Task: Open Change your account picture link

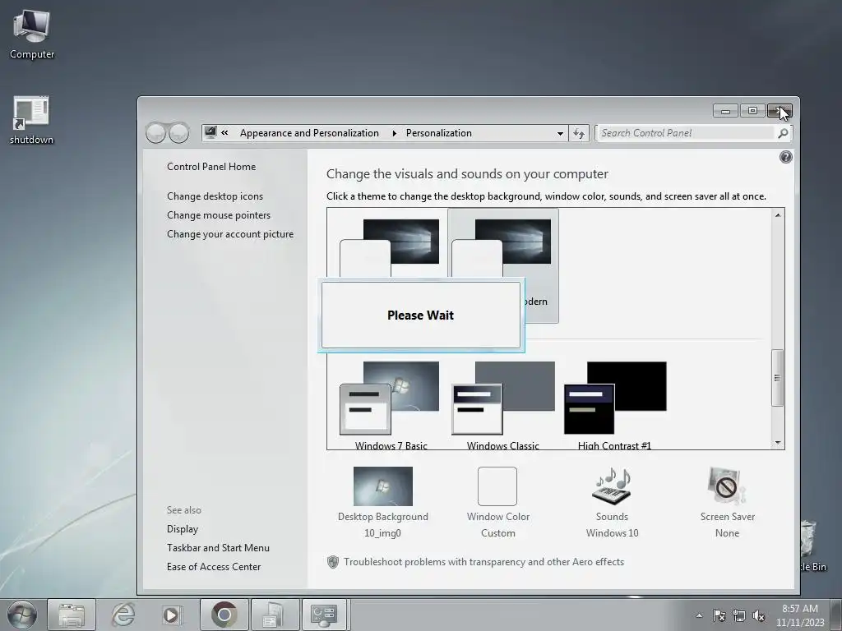Action: click(230, 234)
